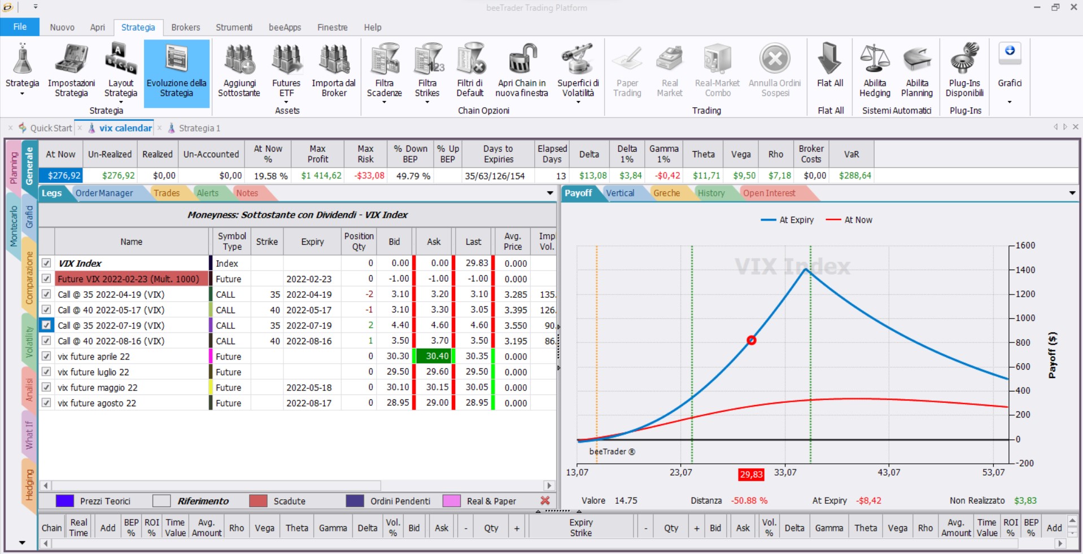
Task: Uncheck vix future agosto 22 checkbox
Action: pos(46,403)
